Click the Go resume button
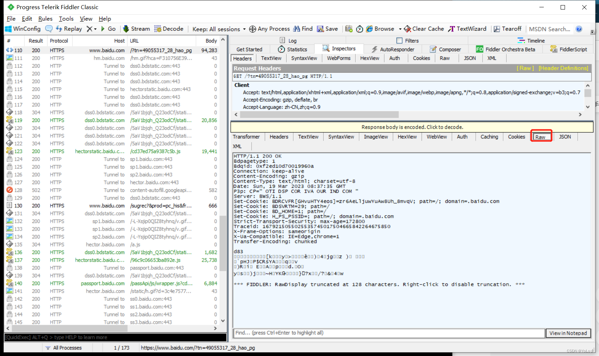This screenshot has width=599, height=356. click(x=108, y=29)
